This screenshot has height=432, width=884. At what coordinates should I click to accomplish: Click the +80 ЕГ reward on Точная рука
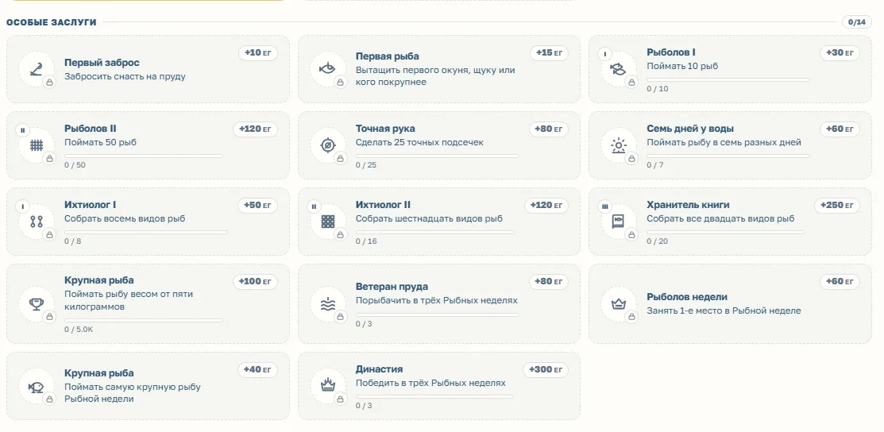tap(549, 129)
